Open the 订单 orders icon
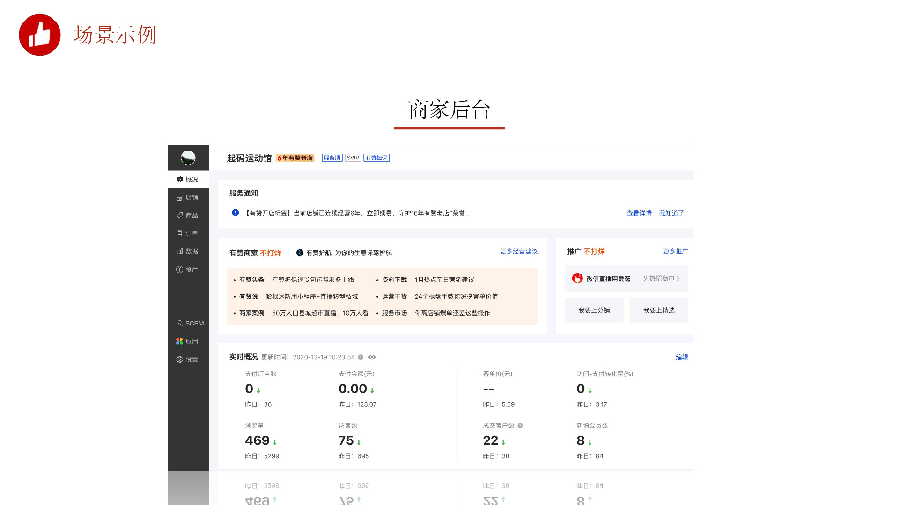 pyautogui.click(x=179, y=233)
